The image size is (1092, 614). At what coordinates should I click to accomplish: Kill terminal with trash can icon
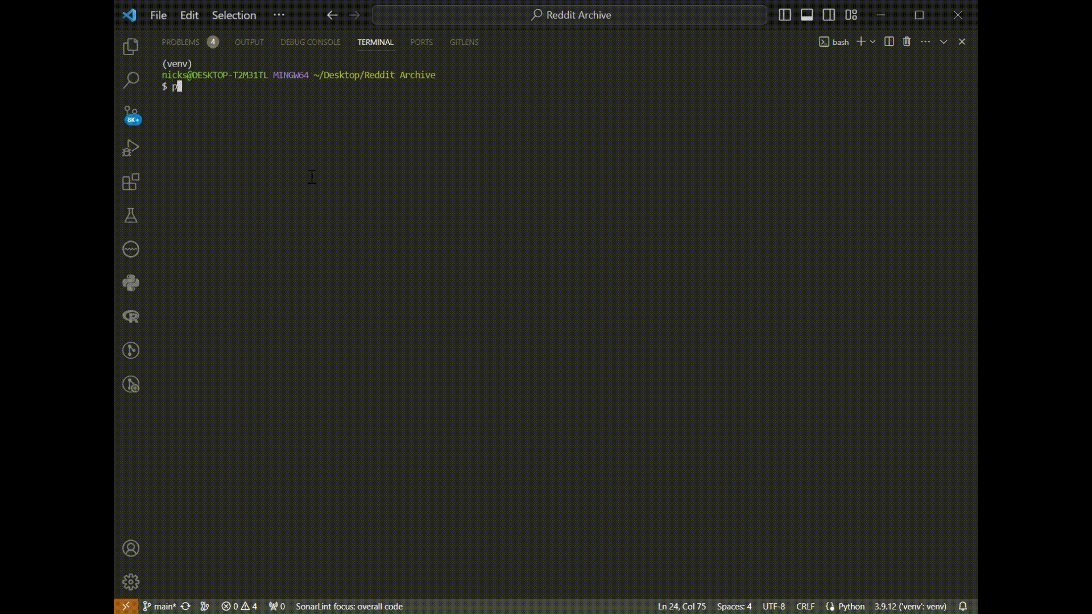coord(907,42)
